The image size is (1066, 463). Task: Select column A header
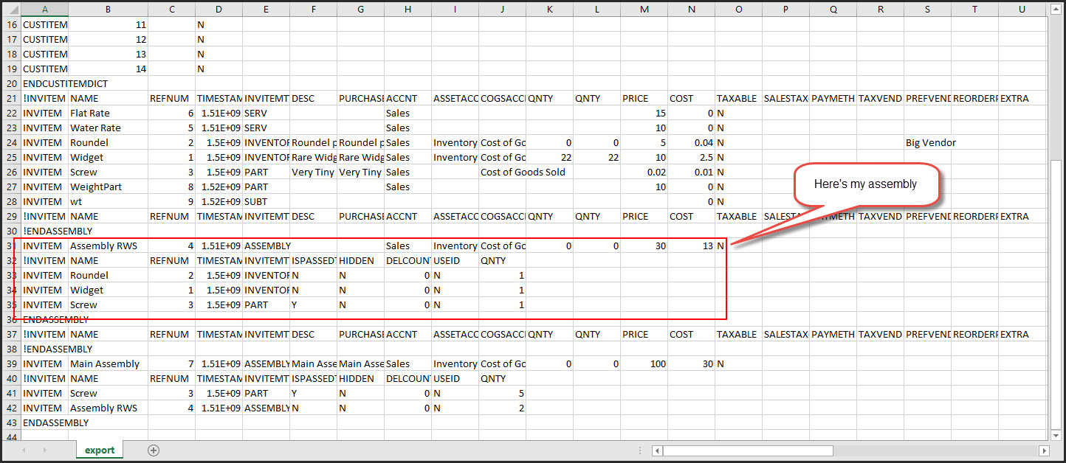coord(44,9)
